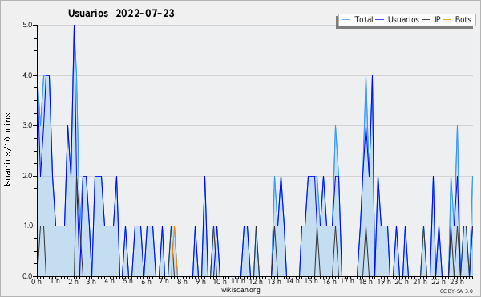Click the 10 h x-axis label

point(220,281)
